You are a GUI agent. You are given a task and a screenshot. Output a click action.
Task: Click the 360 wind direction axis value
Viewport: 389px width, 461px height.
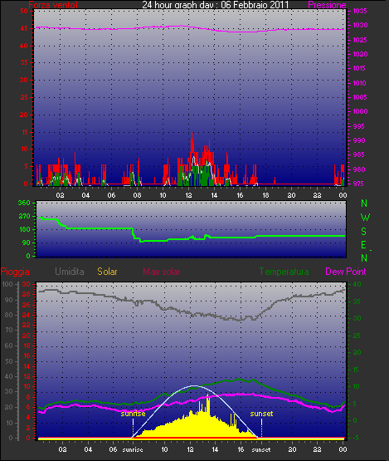[24, 203]
